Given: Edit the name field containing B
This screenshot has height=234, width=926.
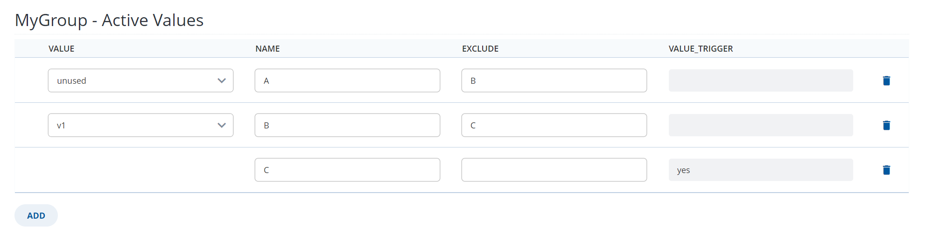Looking at the screenshot, I should coord(347,125).
